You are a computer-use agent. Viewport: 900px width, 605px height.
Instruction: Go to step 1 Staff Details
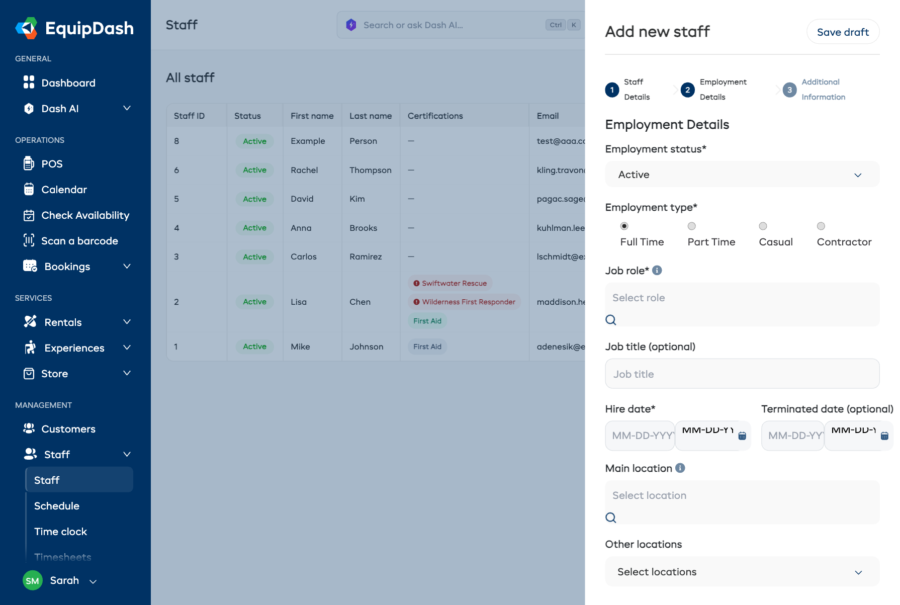pyautogui.click(x=628, y=90)
